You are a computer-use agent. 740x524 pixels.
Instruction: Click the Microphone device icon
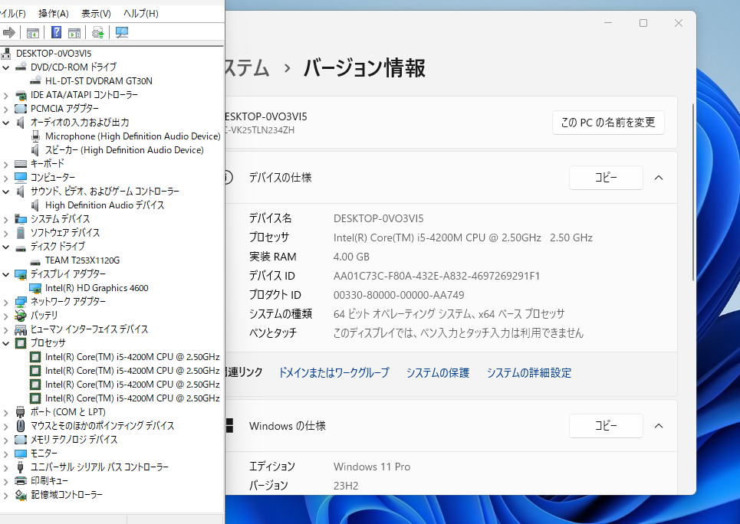tap(35, 136)
